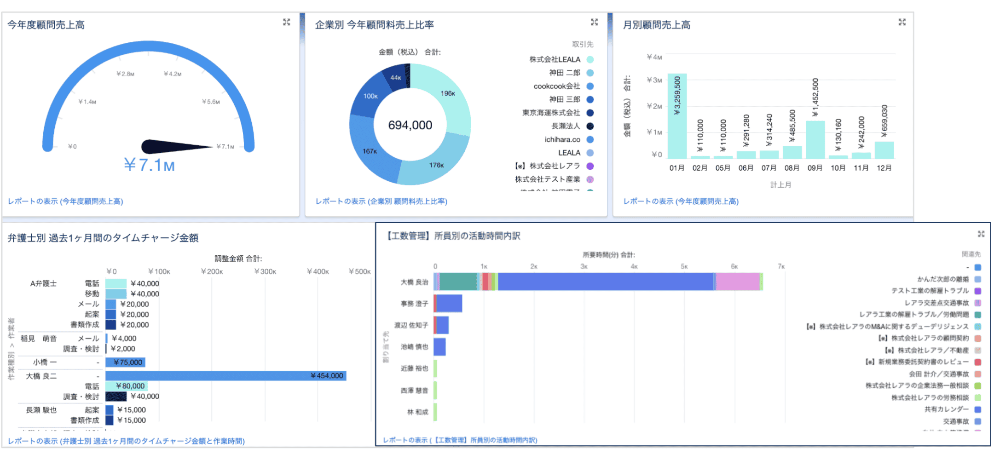Open the 【工数管理】所員別の活動時間内訳 report link
This screenshot has height=460, width=994.
pyautogui.click(x=460, y=440)
